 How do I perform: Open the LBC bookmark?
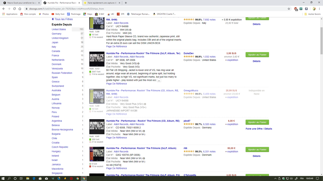111,14
